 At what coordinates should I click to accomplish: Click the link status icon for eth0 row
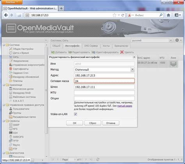pyautogui.click(x=173, y=64)
